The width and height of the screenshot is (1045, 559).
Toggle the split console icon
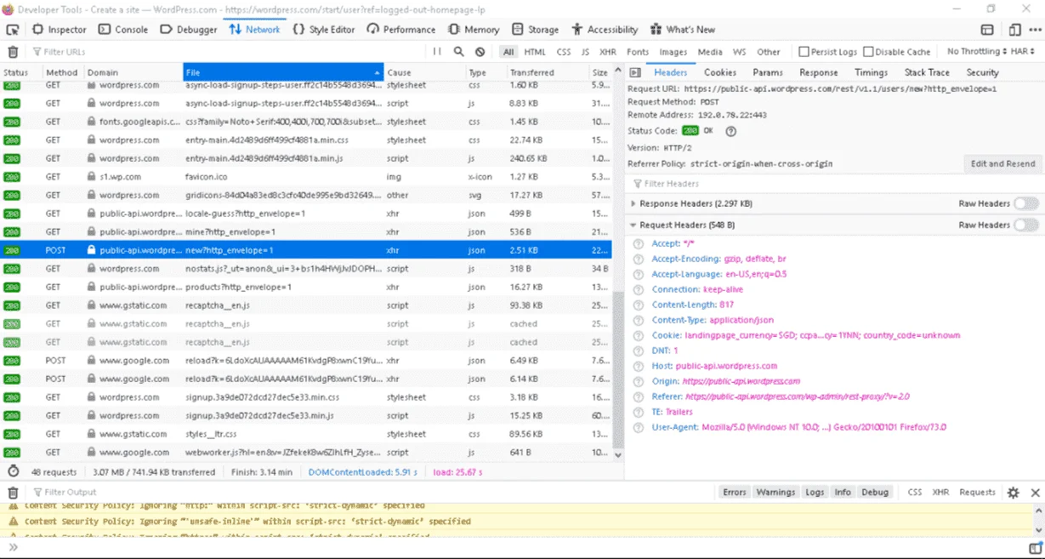click(x=987, y=29)
